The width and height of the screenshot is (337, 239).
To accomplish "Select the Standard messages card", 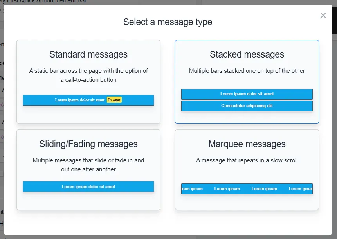I will coord(88,82).
